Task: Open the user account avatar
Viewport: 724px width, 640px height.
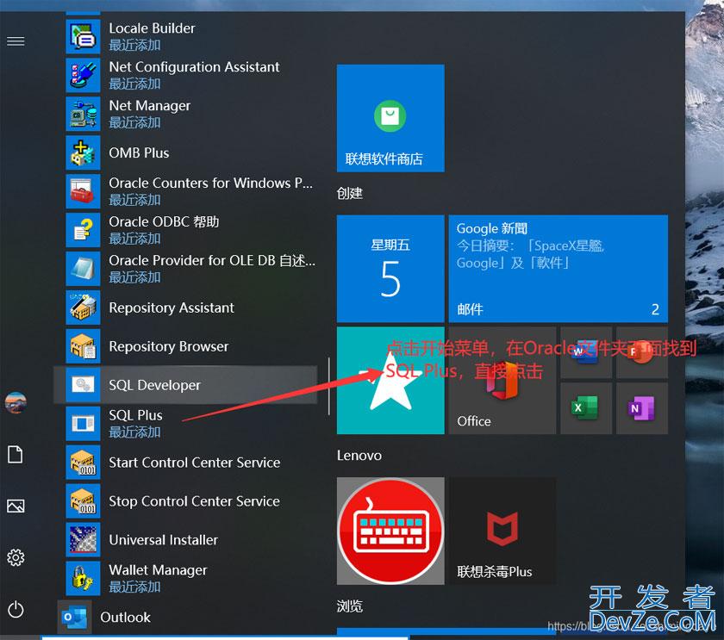Action: [x=16, y=402]
